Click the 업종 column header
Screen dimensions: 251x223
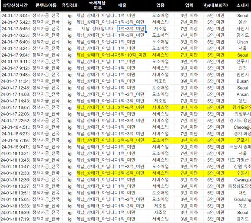tap(160, 6)
